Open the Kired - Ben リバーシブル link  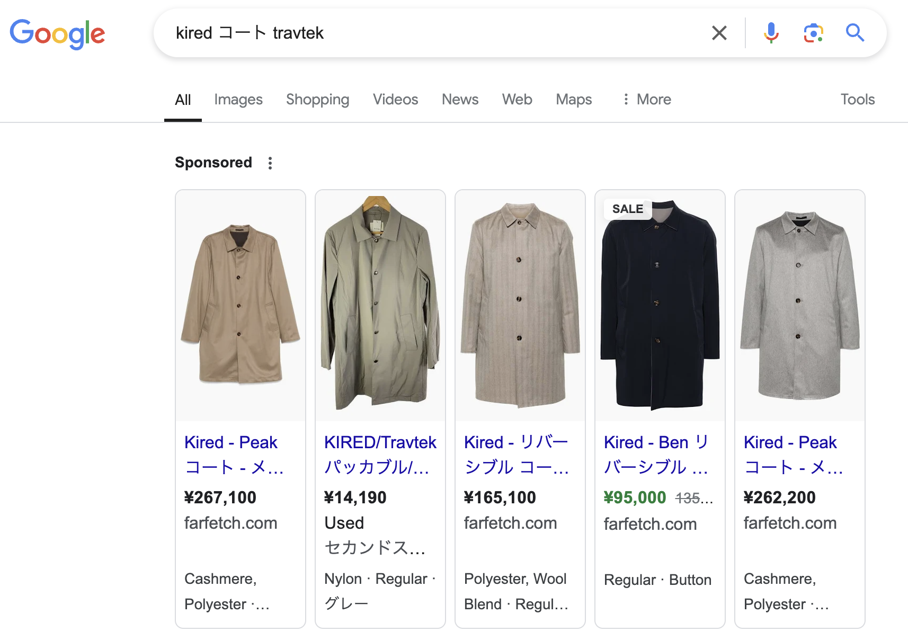coord(656,455)
